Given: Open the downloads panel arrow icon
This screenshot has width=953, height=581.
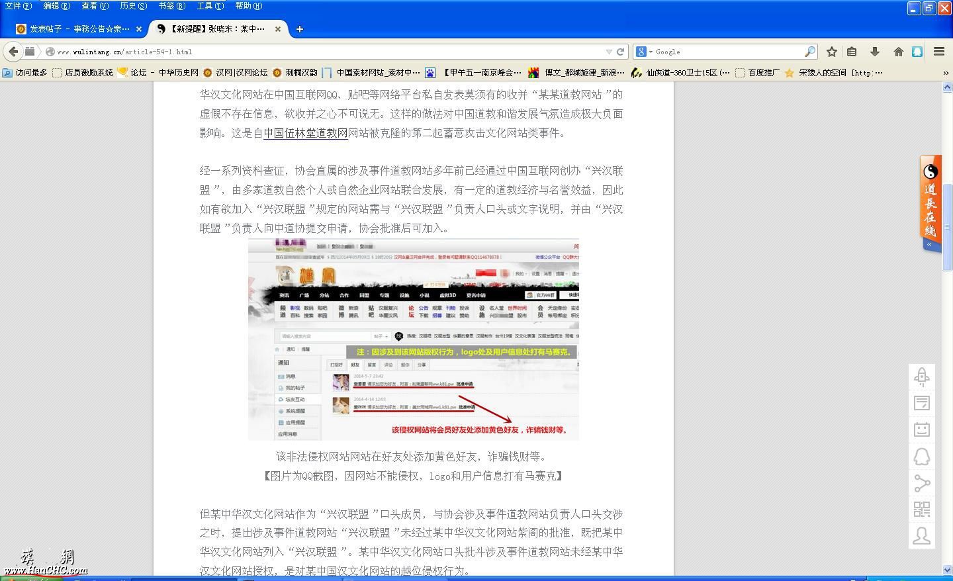Looking at the screenshot, I should click(x=875, y=52).
